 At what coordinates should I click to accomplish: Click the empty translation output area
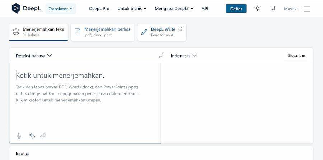point(237,103)
